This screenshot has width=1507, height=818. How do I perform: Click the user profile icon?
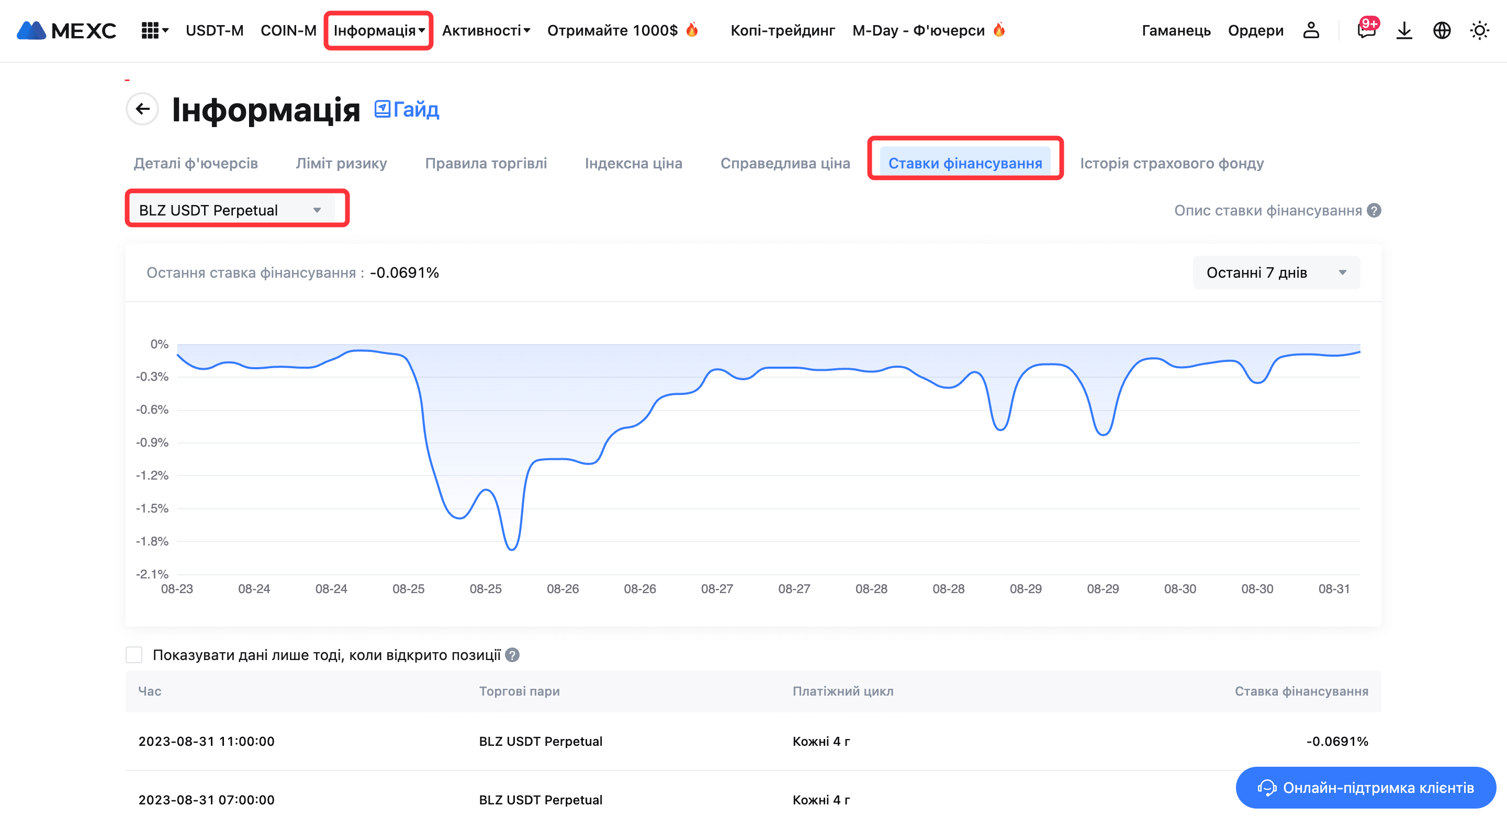[1311, 30]
